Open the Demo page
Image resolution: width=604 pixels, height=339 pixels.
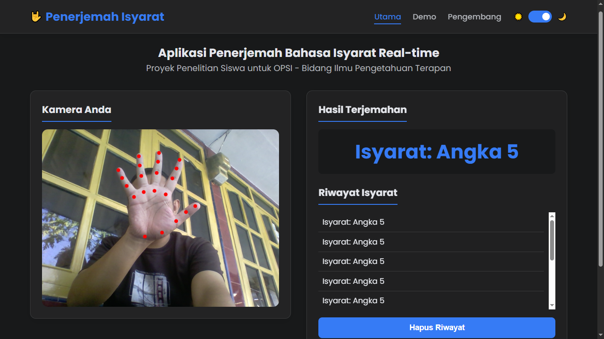click(424, 17)
